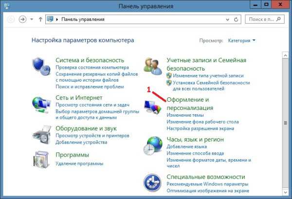Open 'Система и безопасность' category

(x=90, y=60)
